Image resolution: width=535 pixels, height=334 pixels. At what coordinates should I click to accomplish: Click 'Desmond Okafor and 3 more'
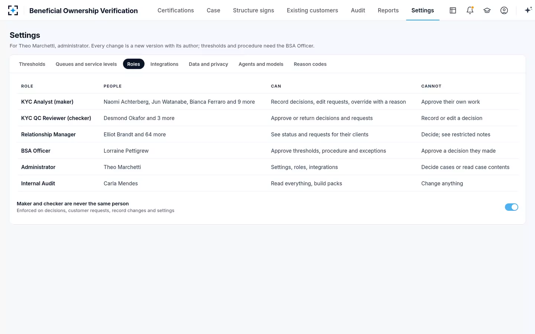[139, 118]
